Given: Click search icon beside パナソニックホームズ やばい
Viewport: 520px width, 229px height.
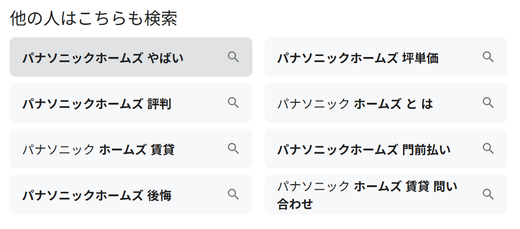Looking at the screenshot, I should point(233,57).
